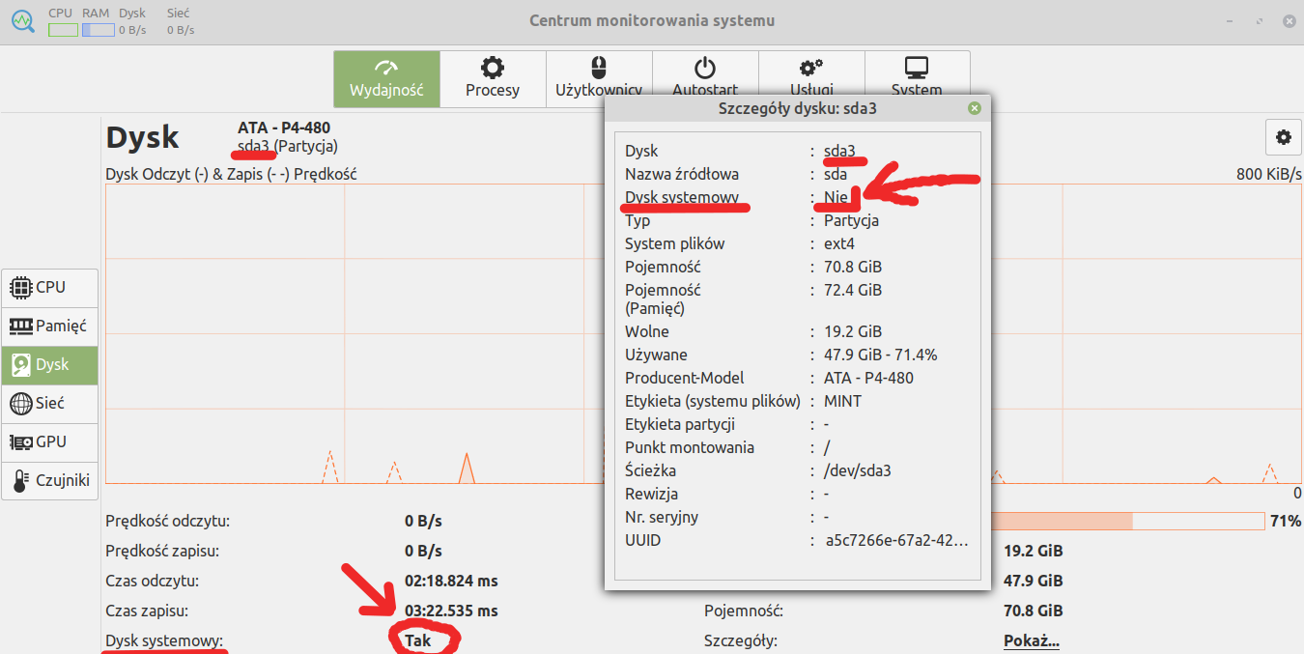Click the disk usage 71% progress bar

click(1128, 522)
